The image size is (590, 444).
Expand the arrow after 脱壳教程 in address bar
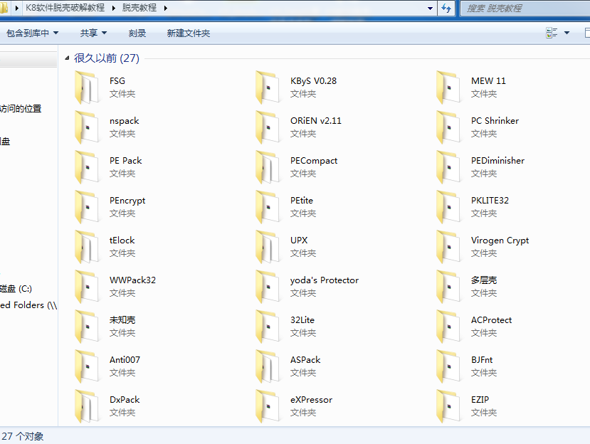tap(165, 8)
